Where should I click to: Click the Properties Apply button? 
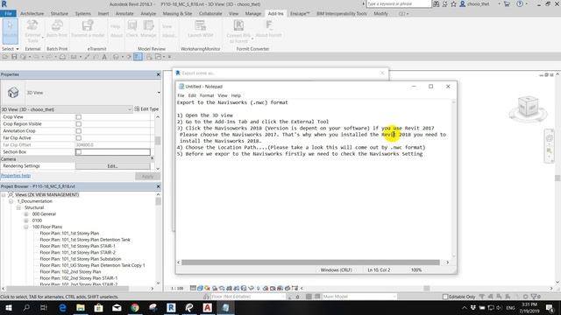pyautogui.click(x=147, y=177)
